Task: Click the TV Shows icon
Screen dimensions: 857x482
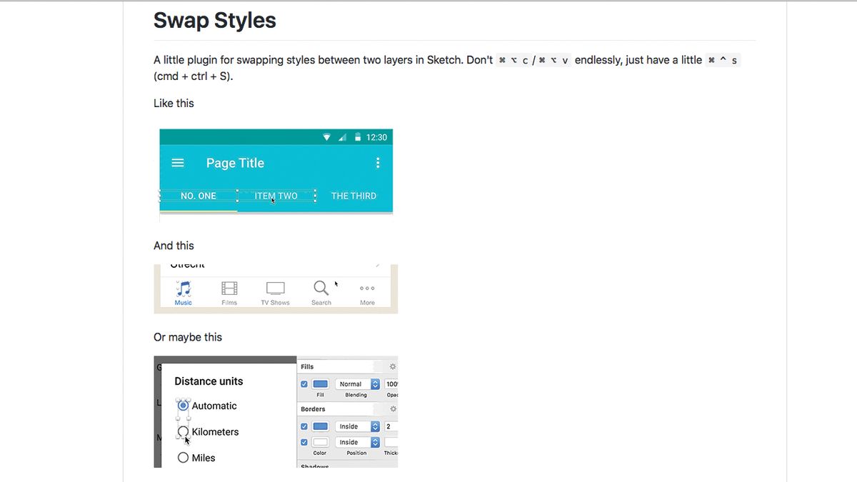Action: 275,288
